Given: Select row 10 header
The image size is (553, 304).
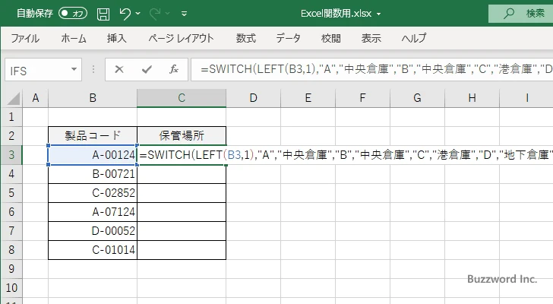Looking at the screenshot, I should pyautogui.click(x=11, y=288).
